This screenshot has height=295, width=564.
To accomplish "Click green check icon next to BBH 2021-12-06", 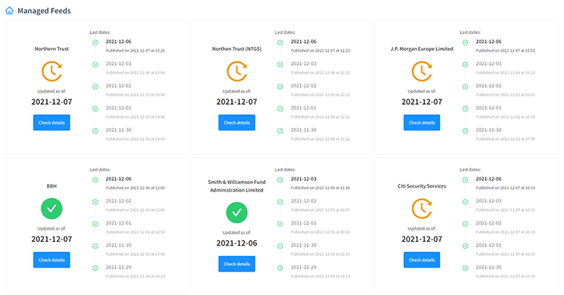I will 95,180.
